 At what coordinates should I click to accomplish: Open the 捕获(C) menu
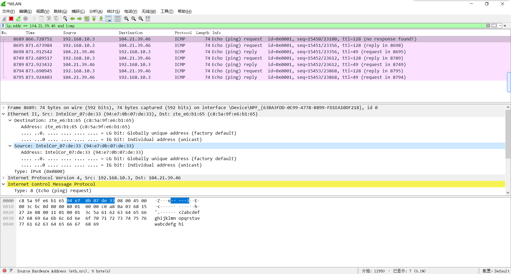point(78,11)
